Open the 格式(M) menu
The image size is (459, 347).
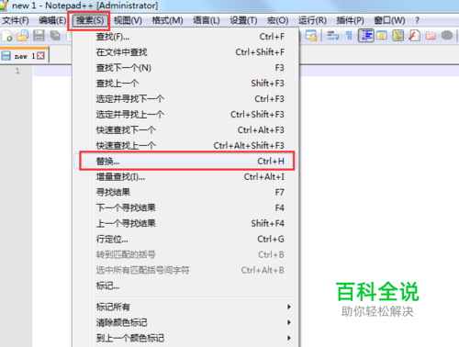[167, 20]
